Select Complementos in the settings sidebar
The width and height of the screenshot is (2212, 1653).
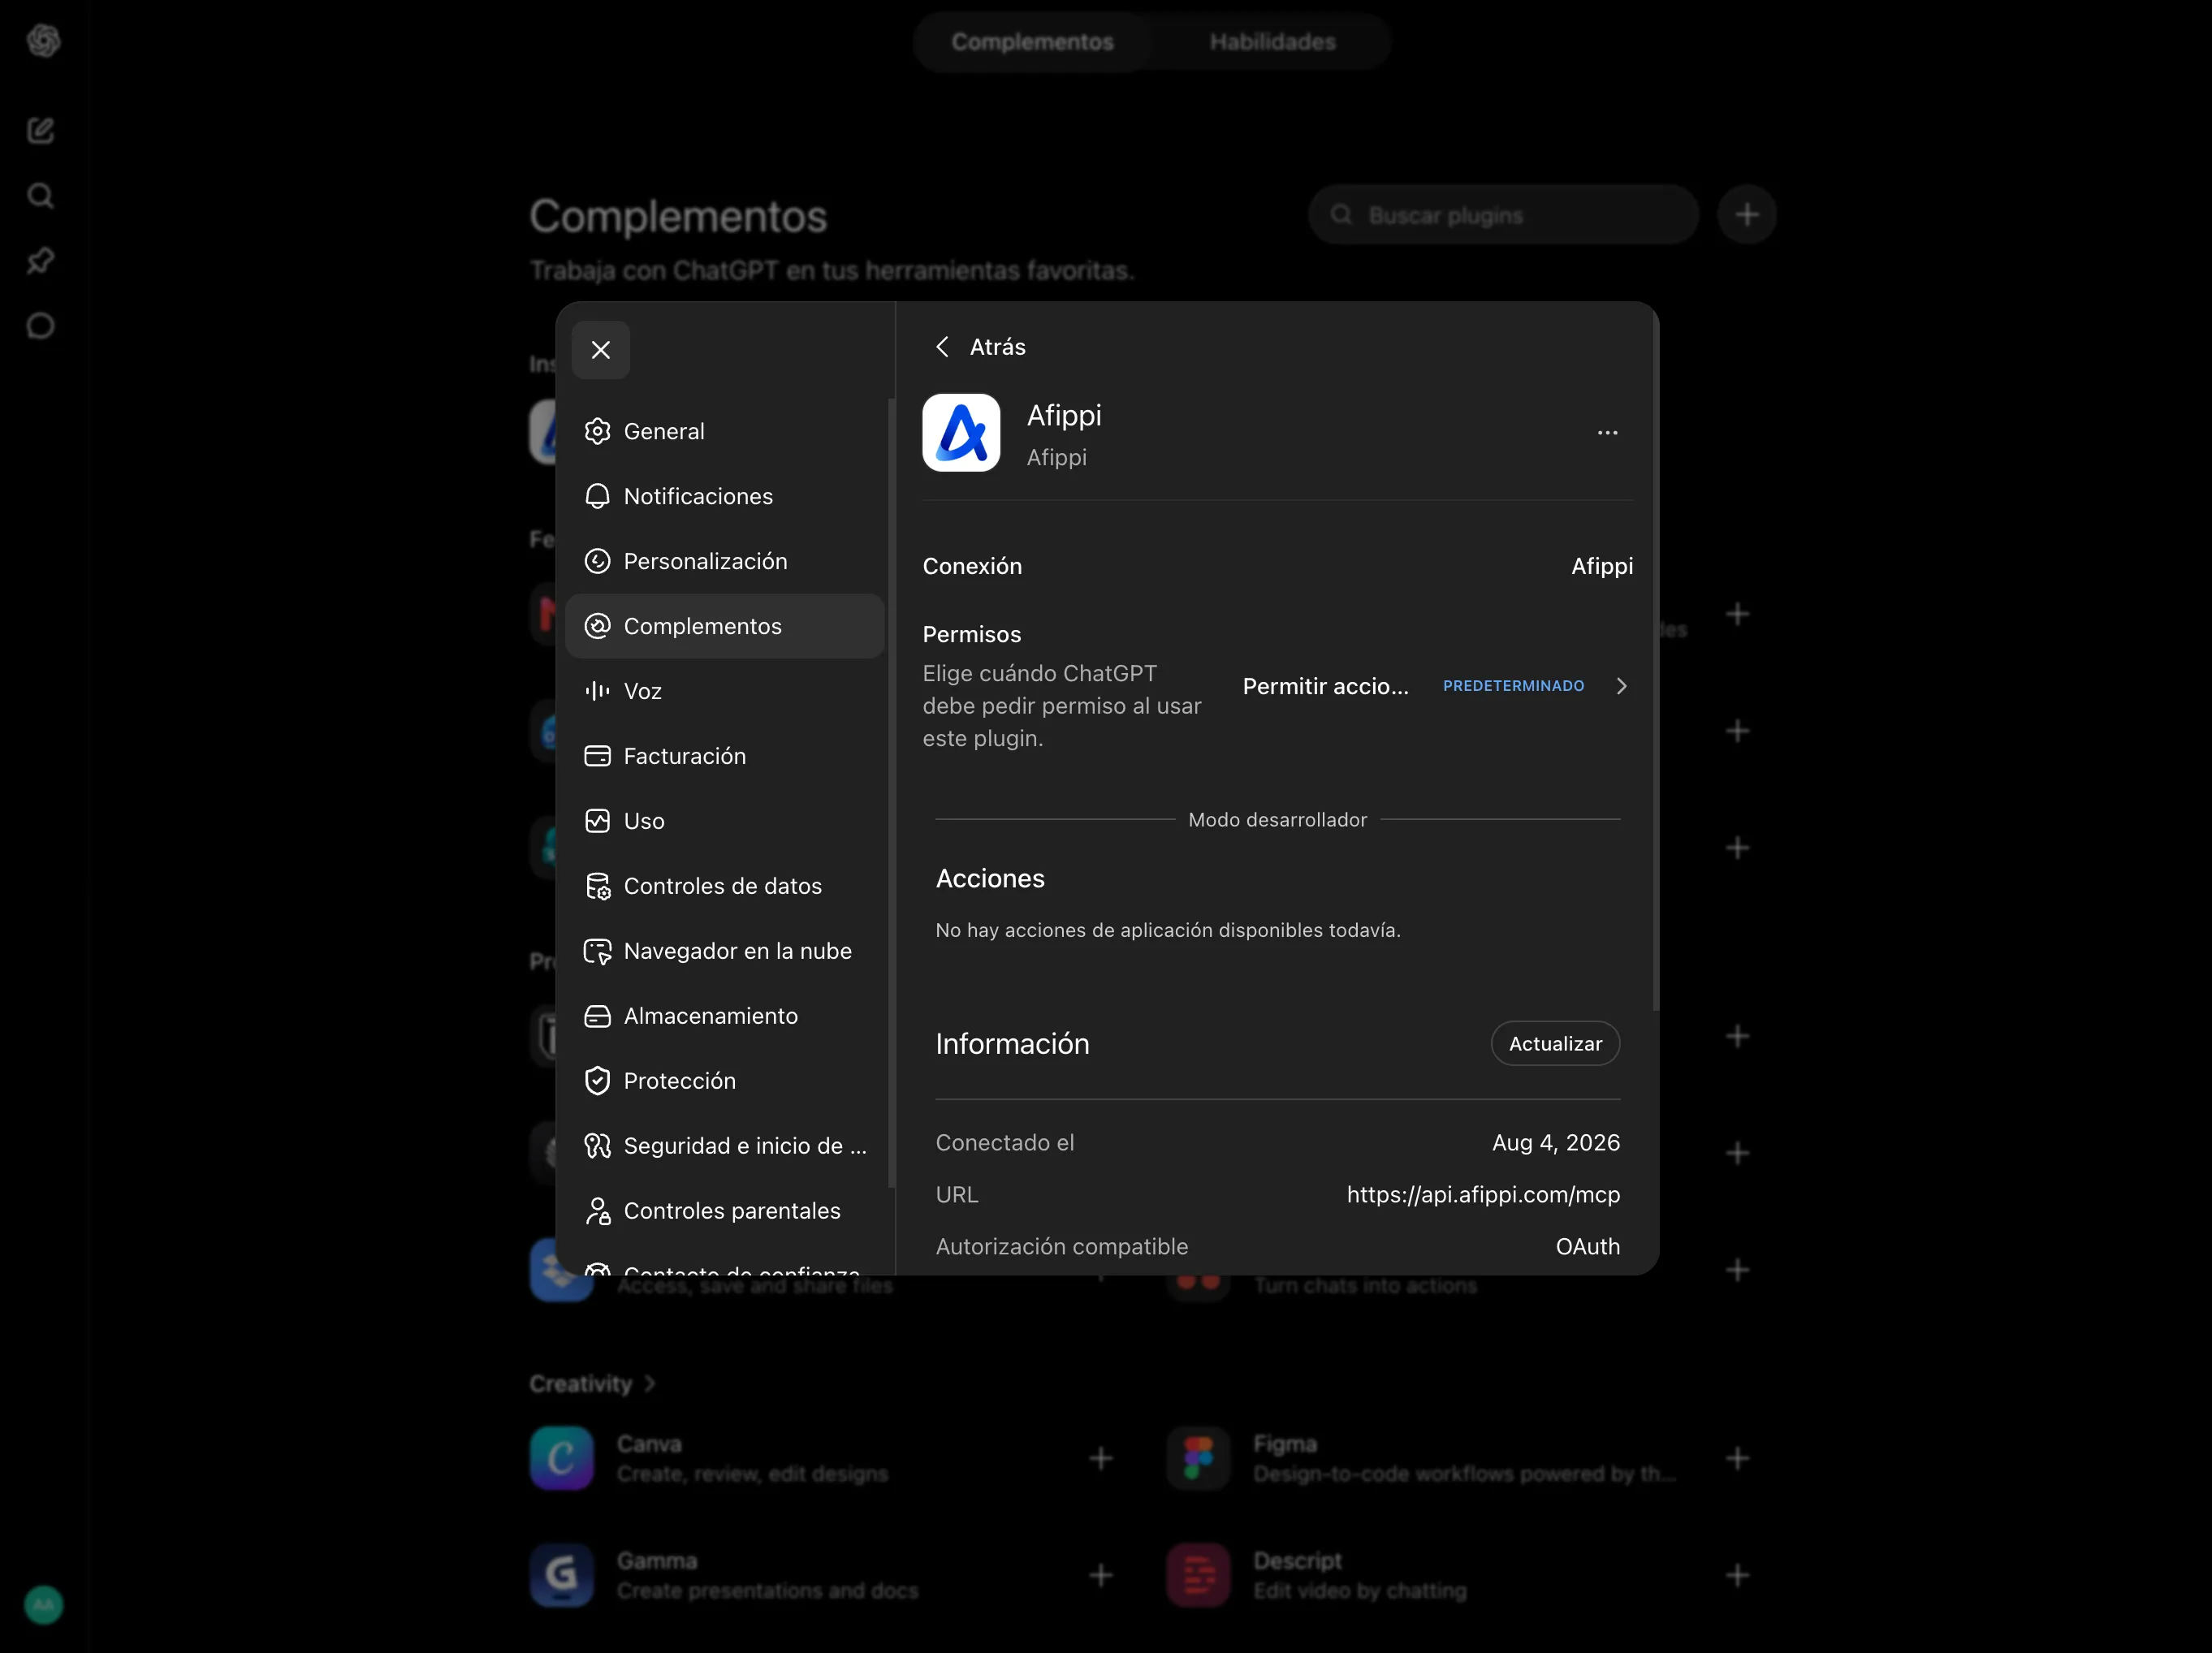[x=724, y=626]
